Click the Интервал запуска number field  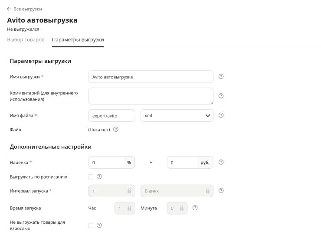(111, 191)
